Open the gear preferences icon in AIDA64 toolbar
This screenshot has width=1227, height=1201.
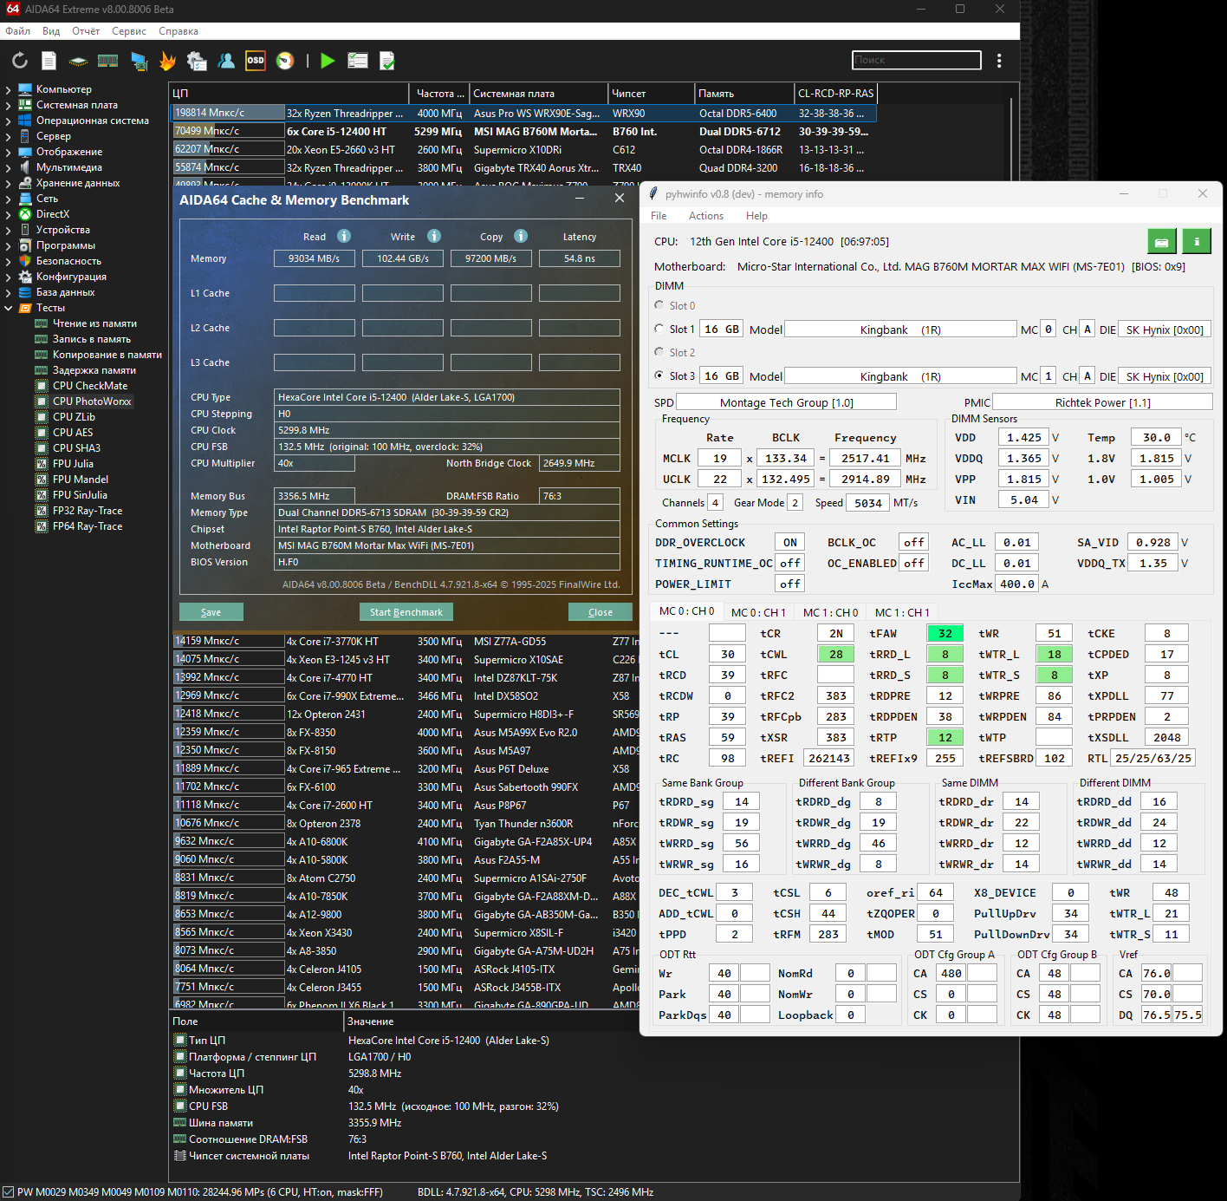pyautogui.click(x=198, y=61)
